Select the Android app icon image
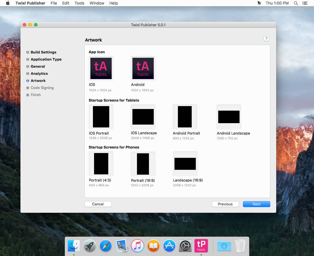314x256 pixels. (143, 69)
